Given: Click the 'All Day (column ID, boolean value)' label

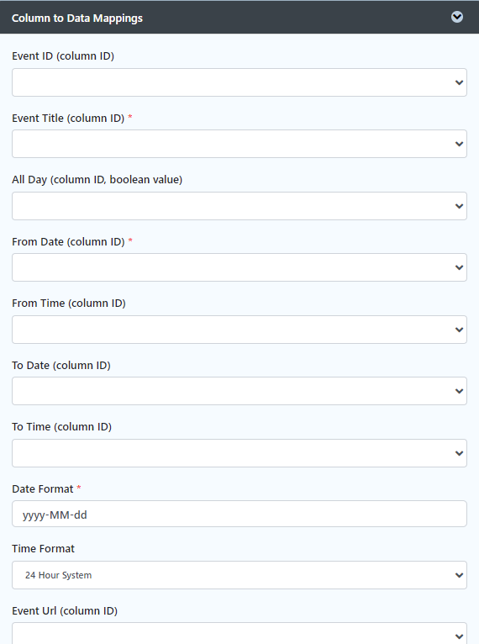Looking at the screenshot, I should (x=97, y=179).
